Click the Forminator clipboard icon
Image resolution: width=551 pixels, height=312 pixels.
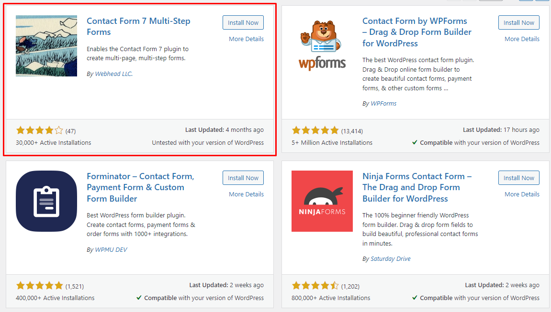pyautogui.click(x=46, y=201)
